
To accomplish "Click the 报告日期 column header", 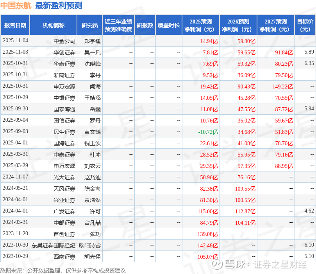I will pos(15,25).
